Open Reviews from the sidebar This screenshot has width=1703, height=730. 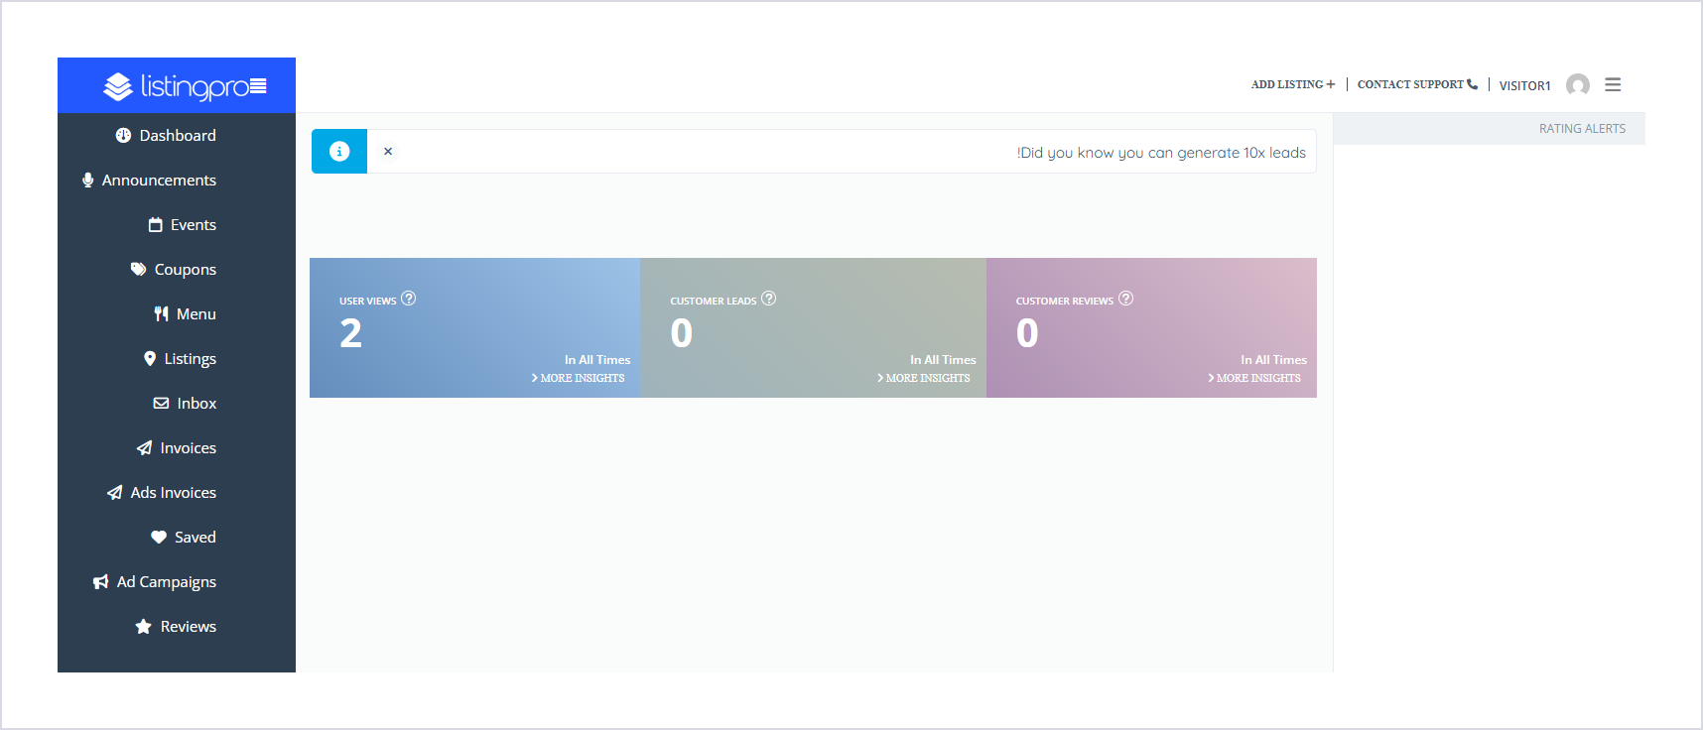coord(177,627)
